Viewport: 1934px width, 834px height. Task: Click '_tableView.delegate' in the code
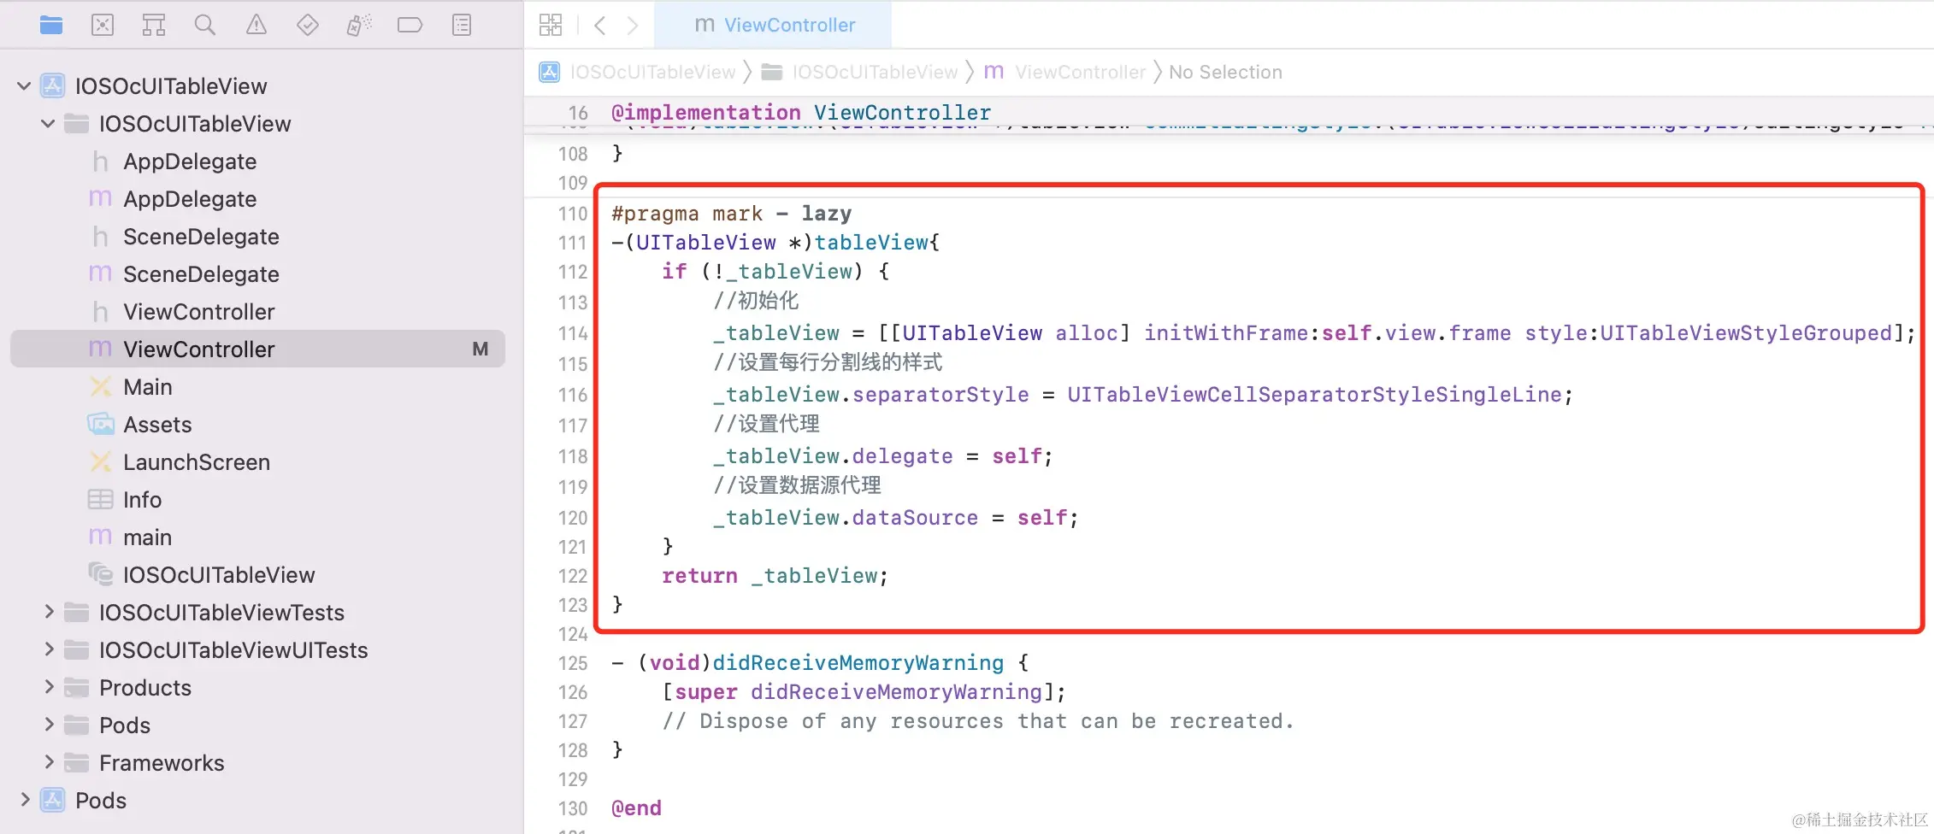pyautogui.click(x=833, y=456)
